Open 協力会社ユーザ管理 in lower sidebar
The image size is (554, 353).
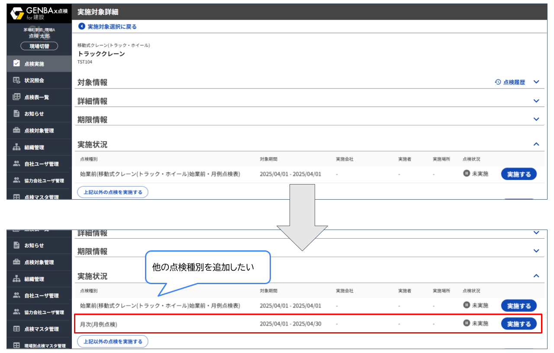44,312
